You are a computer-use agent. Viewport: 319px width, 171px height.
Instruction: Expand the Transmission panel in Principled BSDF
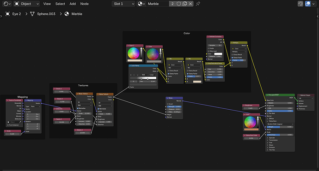[x=268, y=140]
